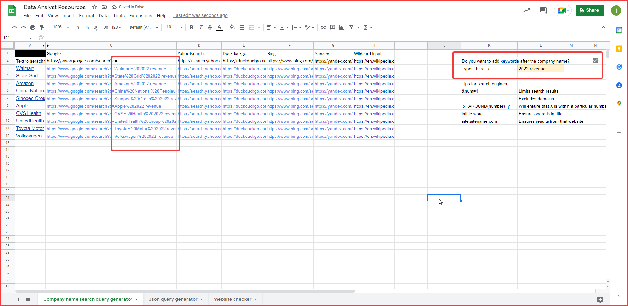Screen dimensions: 628x306
Task: Open the Extensions menu
Action: point(140,15)
